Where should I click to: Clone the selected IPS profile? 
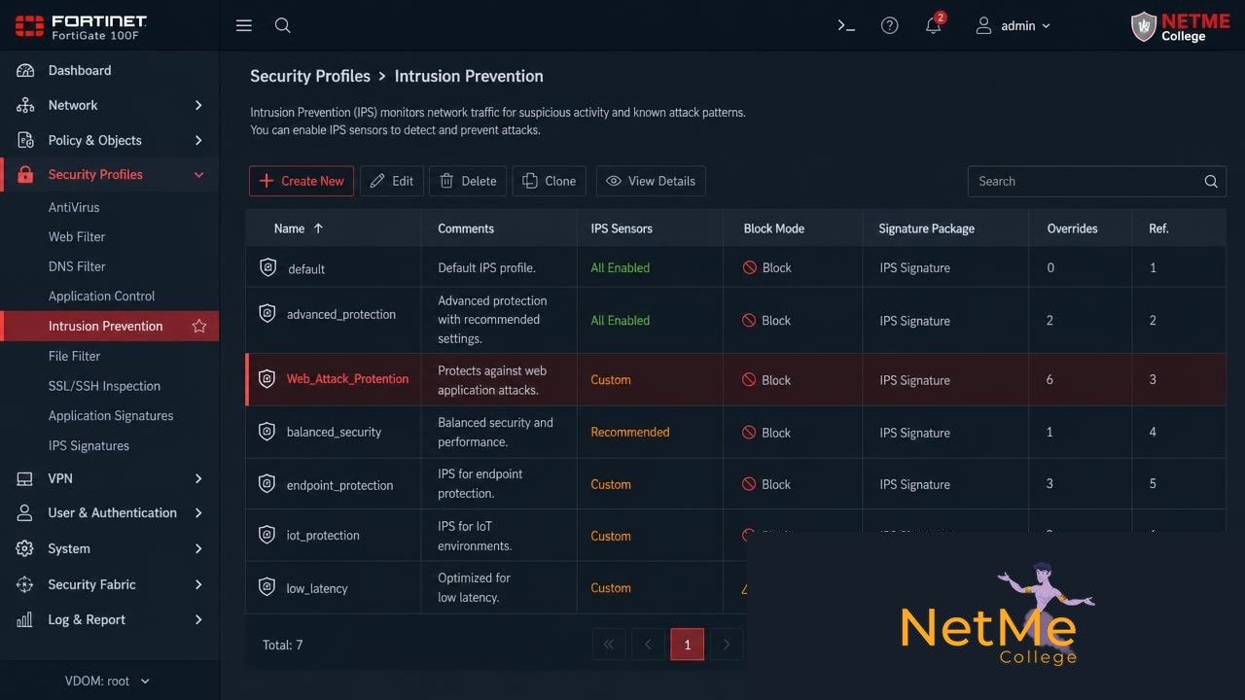tap(550, 181)
